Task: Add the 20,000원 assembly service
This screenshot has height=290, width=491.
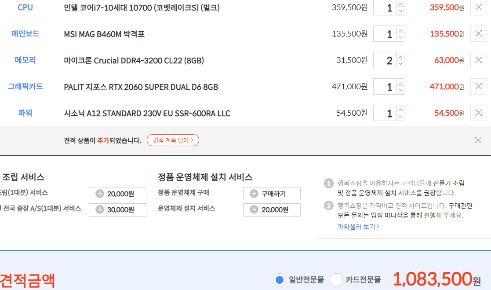Action: point(117,194)
